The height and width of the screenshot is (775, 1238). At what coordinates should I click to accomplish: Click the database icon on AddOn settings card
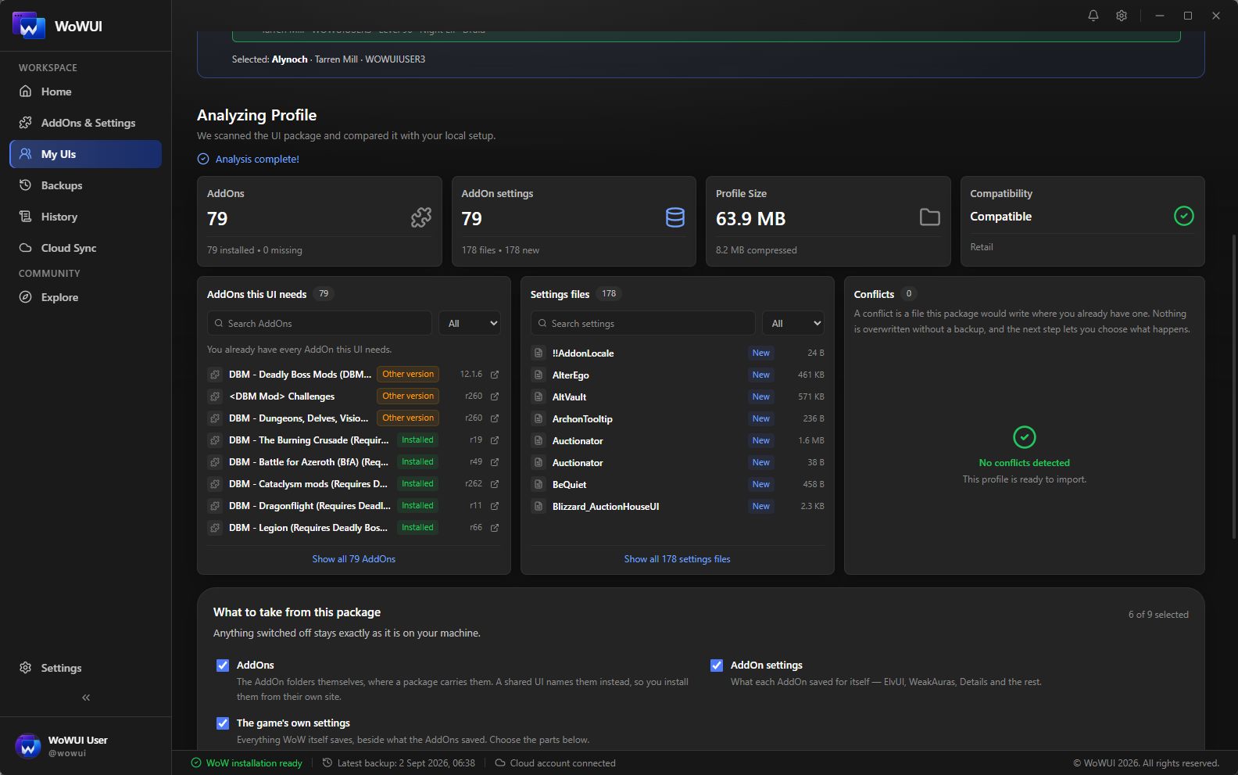tap(675, 217)
